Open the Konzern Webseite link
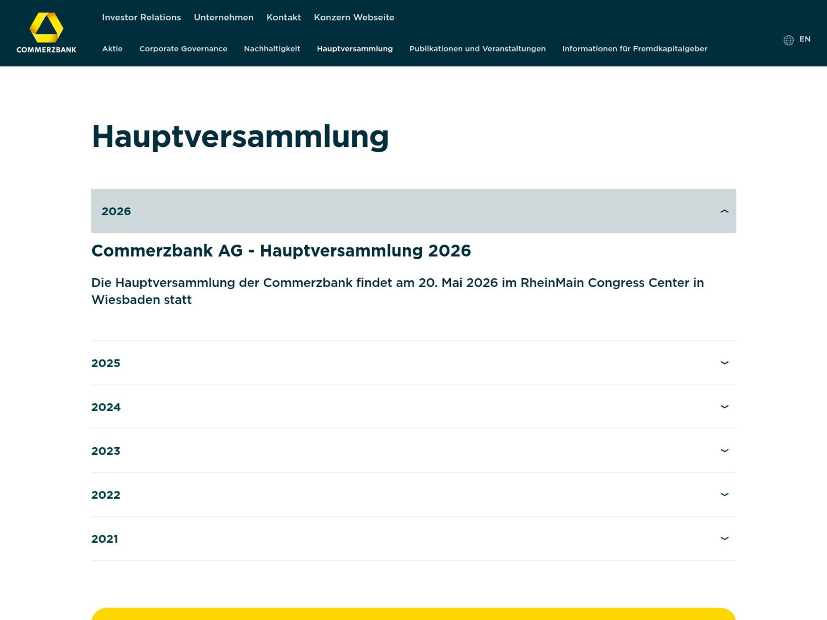Image resolution: width=827 pixels, height=620 pixels. coord(354,18)
